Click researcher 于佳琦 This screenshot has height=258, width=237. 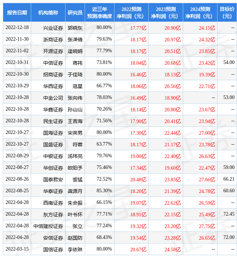coord(75,75)
